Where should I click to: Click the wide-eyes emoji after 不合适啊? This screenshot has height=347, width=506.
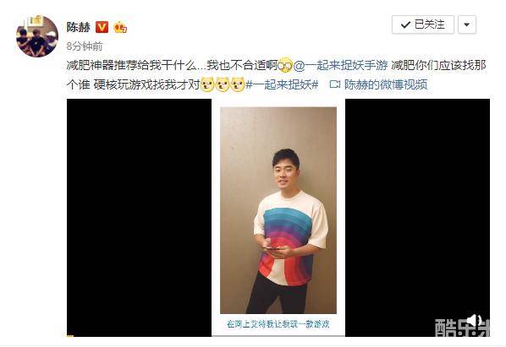(285, 66)
